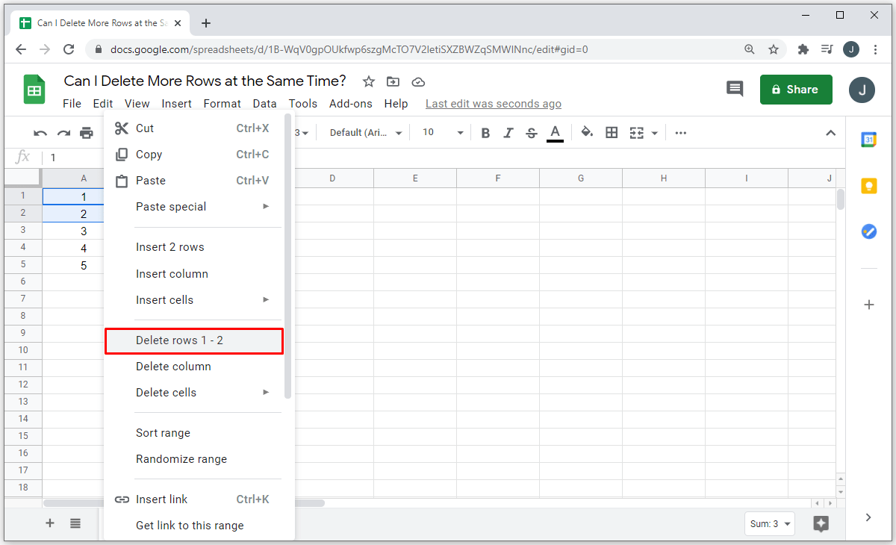Image resolution: width=896 pixels, height=545 pixels.
Task: Open the Tasks side panel icon
Action: (868, 231)
